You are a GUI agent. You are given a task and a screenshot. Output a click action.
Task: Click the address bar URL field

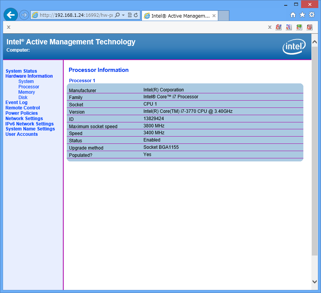point(76,15)
